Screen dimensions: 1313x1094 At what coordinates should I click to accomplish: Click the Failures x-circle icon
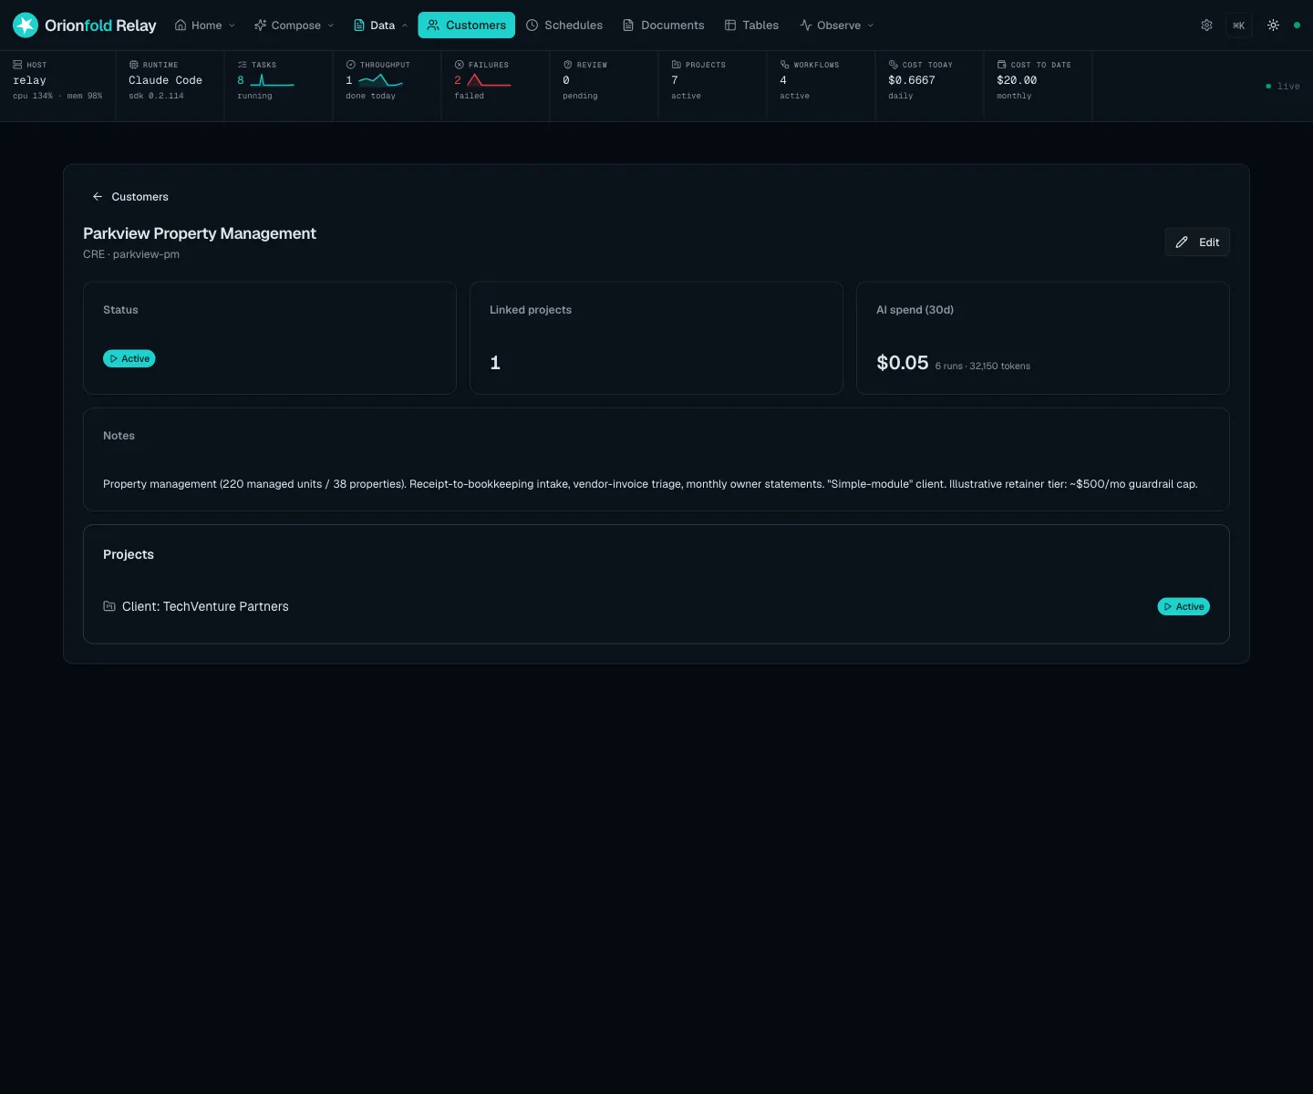pos(460,65)
